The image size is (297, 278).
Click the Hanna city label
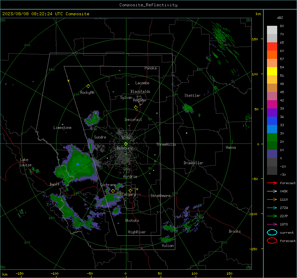[231, 147]
